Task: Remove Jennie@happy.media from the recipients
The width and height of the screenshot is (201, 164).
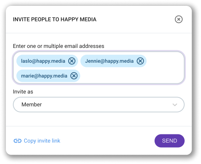Action: (x=140, y=61)
